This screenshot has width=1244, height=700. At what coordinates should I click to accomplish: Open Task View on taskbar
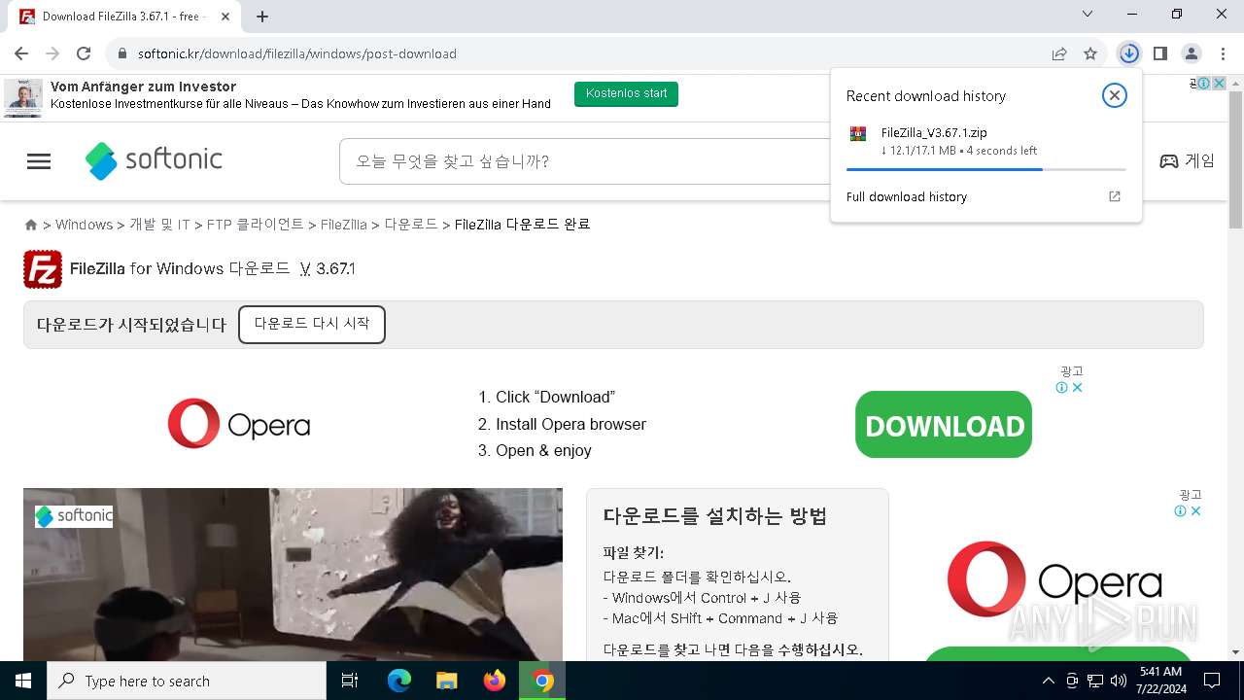350,681
